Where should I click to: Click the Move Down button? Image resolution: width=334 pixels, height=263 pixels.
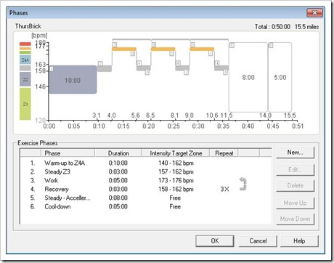point(295,219)
